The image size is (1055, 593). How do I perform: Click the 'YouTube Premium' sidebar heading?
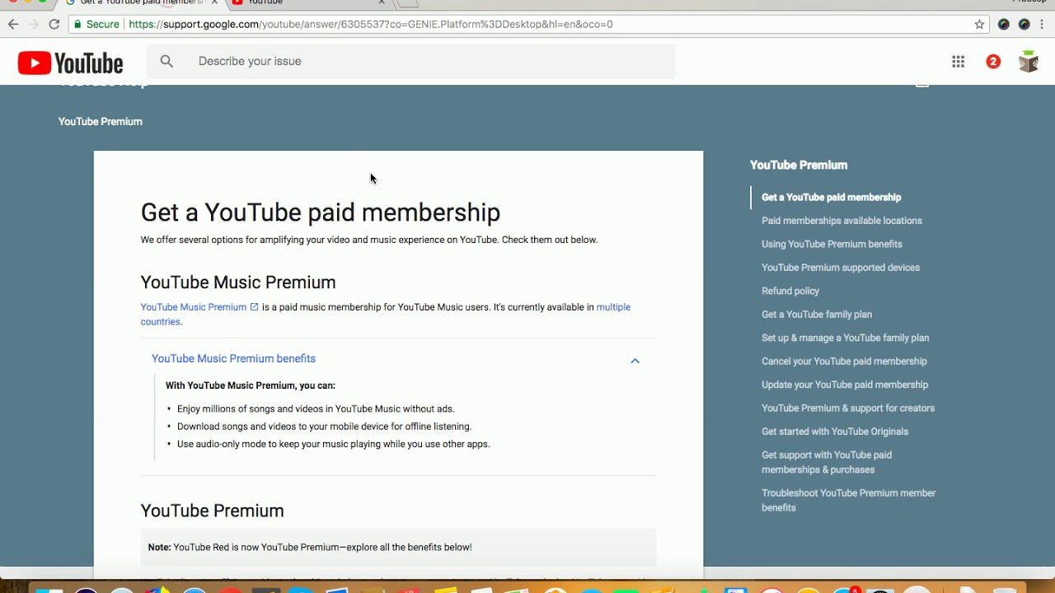tap(798, 166)
